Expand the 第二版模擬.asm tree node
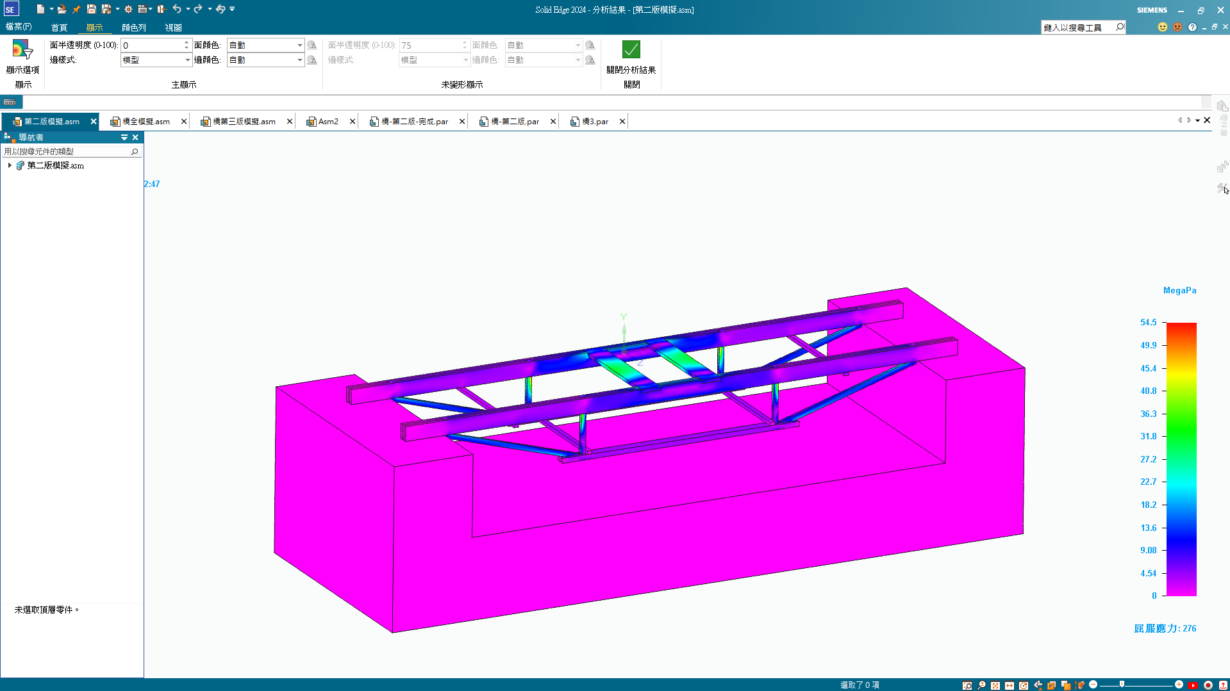The width and height of the screenshot is (1230, 691). point(10,165)
